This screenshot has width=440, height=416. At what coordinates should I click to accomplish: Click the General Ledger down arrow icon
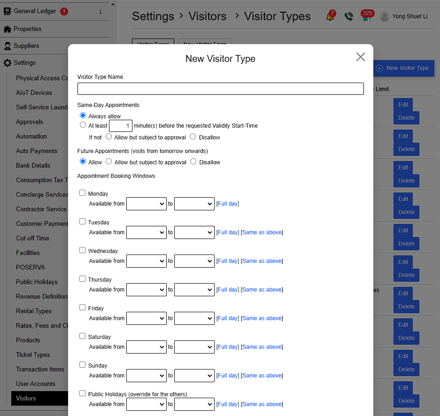pyautogui.click(x=100, y=11)
